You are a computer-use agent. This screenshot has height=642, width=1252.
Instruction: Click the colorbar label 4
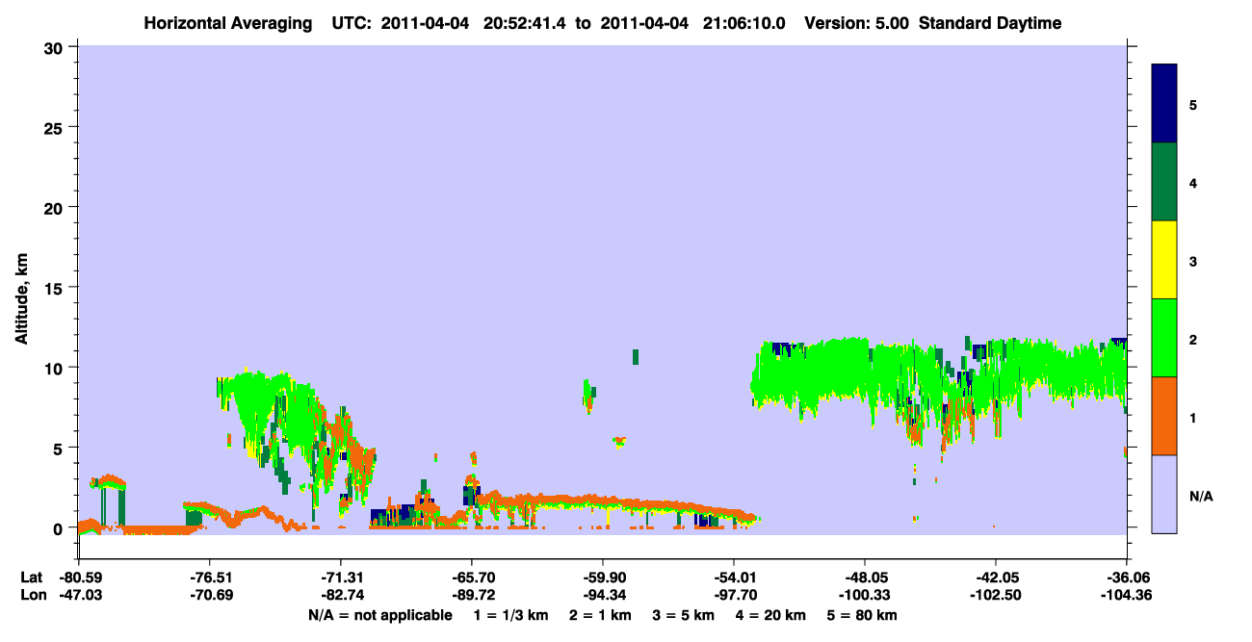pos(1193,182)
